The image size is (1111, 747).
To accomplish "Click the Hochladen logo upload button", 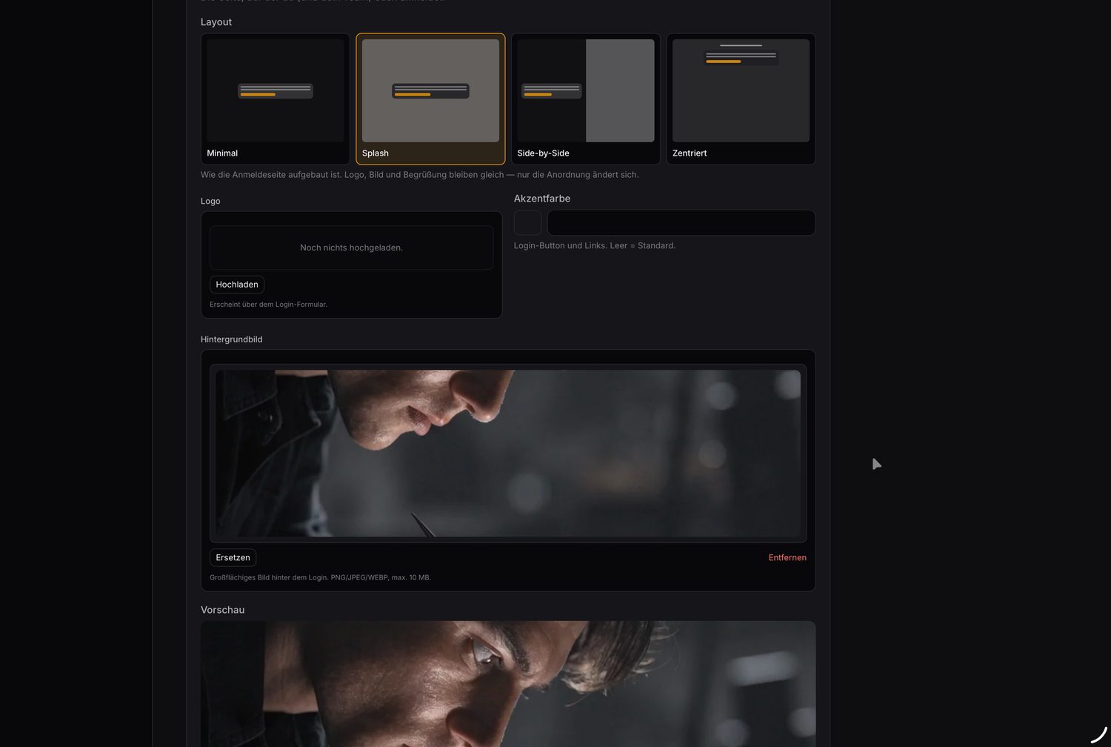I will click(x=237, y=285).
